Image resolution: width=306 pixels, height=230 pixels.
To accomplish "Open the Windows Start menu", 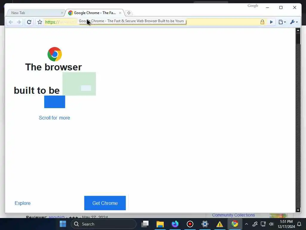I will coord(63,224).
